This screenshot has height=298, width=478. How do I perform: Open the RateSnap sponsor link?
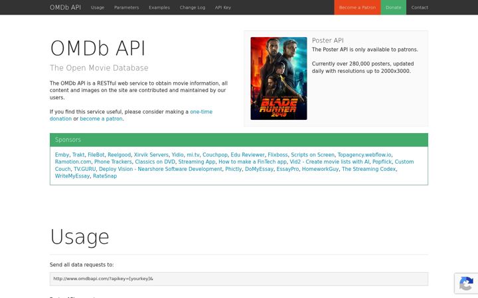point(105,175)
